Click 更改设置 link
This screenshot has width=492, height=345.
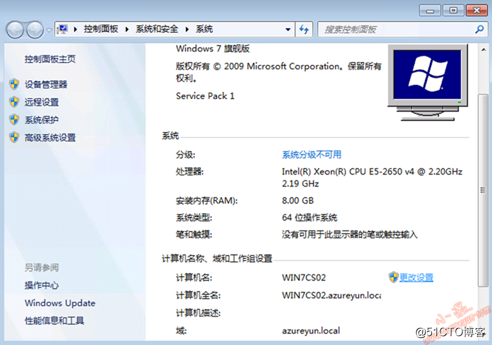[x=416, y=278]
